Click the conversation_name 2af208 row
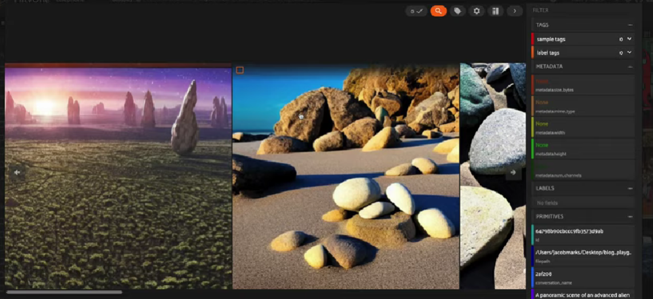The height and width of the screenshot is (299, 653). pos(583,278)
